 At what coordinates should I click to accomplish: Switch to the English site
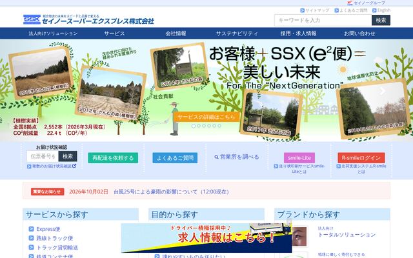383,10
